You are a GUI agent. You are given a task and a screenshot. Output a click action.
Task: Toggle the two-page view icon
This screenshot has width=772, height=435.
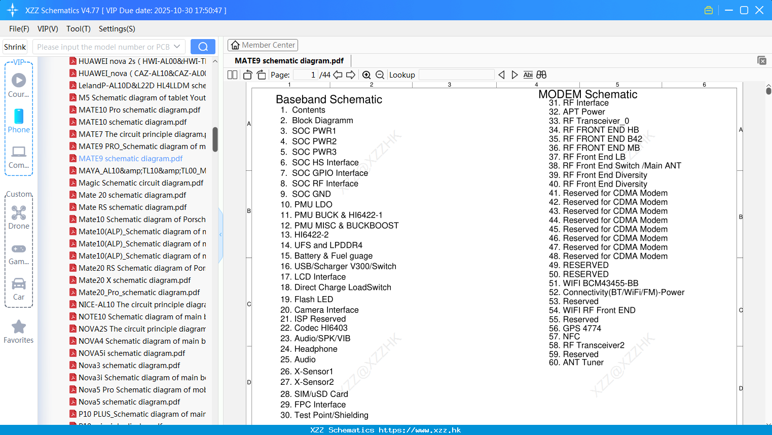point(232,75)
